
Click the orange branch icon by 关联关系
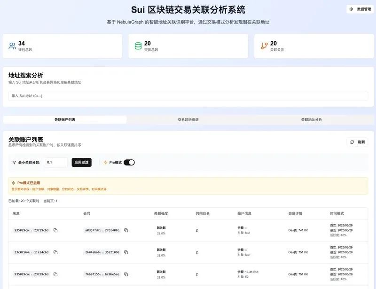[264, 46]
